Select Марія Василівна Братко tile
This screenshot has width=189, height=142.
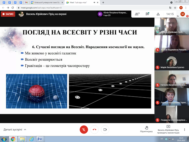click(x=172, y=62)
